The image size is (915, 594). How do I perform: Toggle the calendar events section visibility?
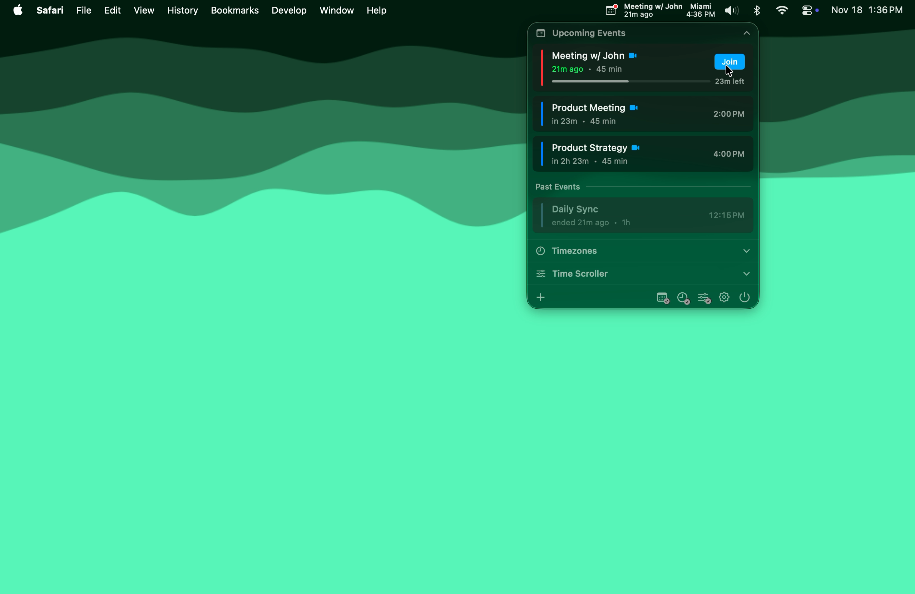tap(662, 298)
